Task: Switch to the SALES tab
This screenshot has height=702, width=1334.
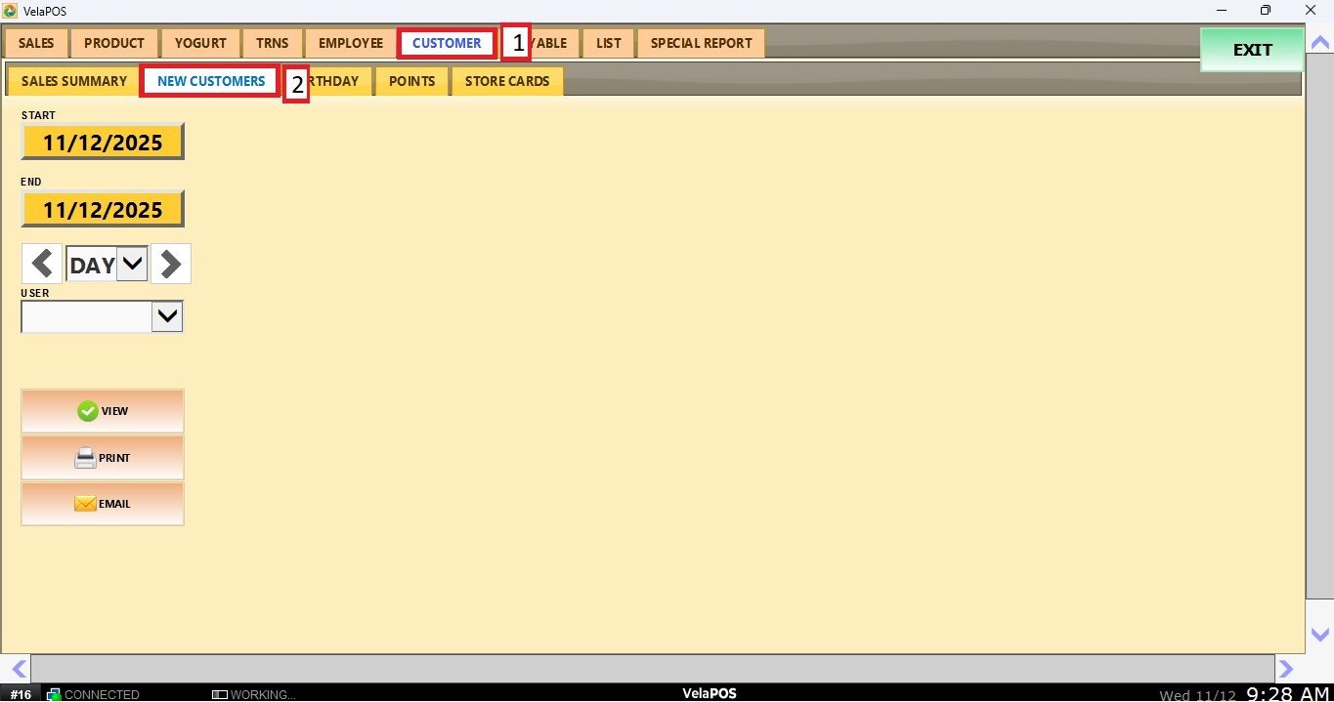Action: tap(36, 43)
